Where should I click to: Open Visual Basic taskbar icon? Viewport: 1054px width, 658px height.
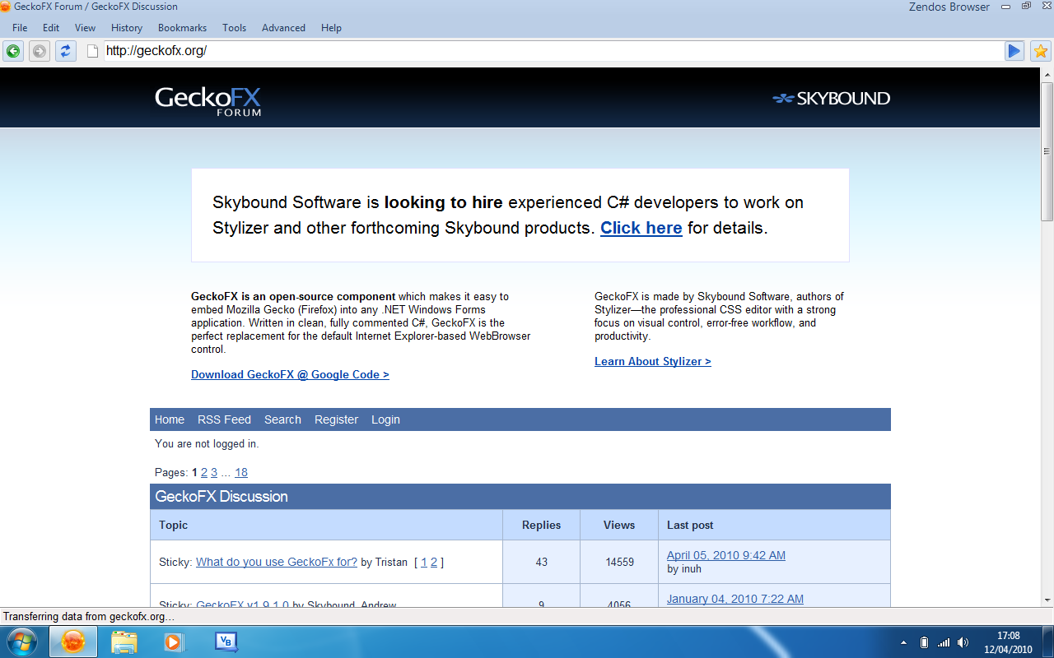click(226, 641)
